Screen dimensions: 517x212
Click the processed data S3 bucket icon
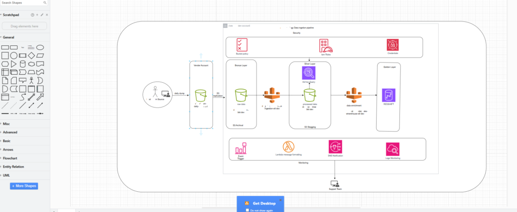(309, 95)
